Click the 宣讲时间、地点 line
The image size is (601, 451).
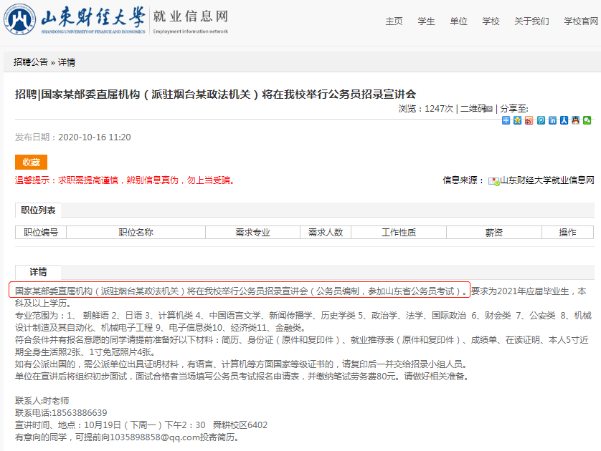pyautogui.click(x=141, y=425)
